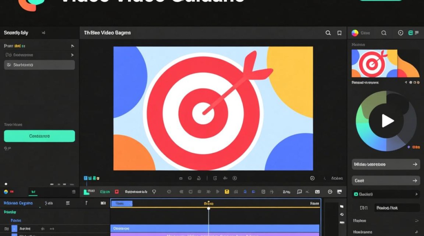Click the "Ceot" button with right arrow
Screen dimensions: 424x236
click(386, 181)
